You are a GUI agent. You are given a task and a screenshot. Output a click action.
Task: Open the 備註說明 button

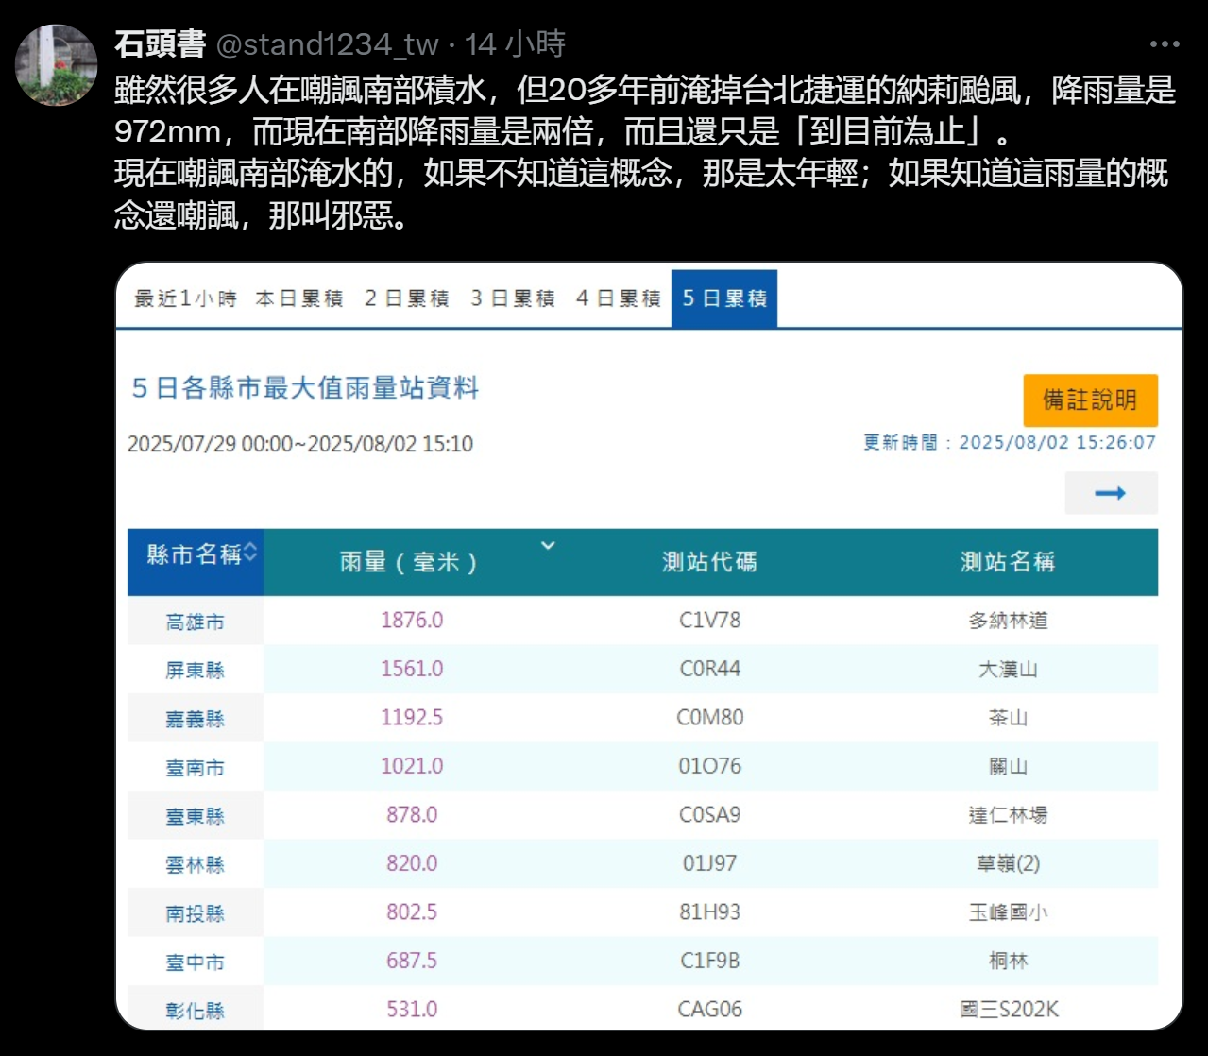[x=1090, y=400]
